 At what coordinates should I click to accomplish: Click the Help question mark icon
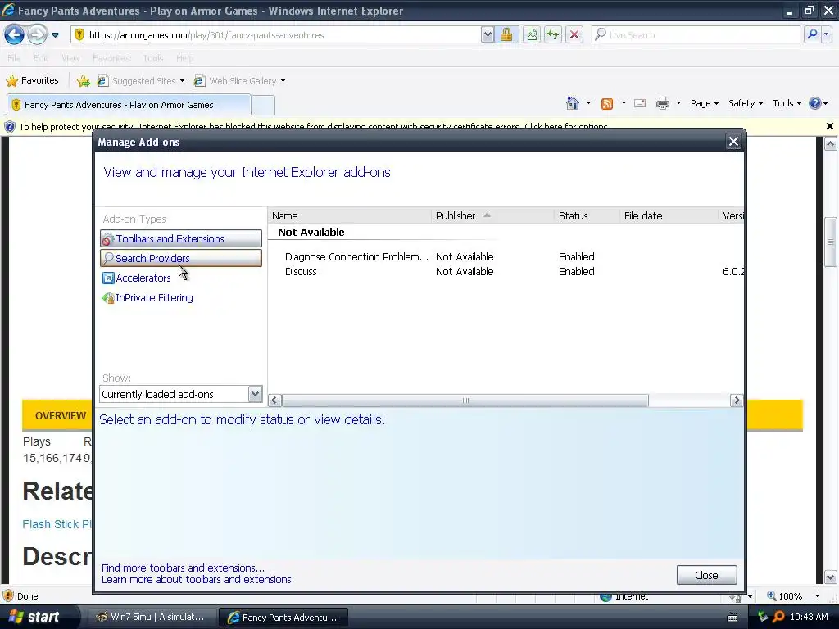pyautogui.click(x=815, y=103)
